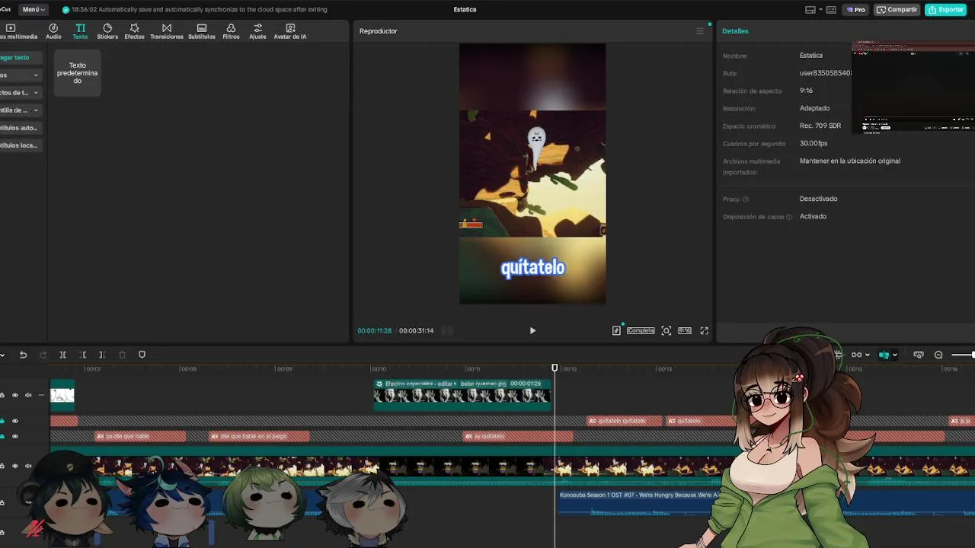Mute the main video track audio
This screenshot has width=975, height=548.
point(28,466)
